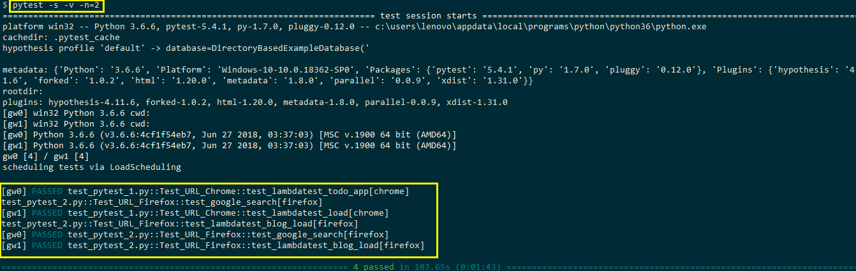Click the 'rootdir:' line
Image resolution: width=856 pixels, height=271 pixels.
[23, 92]
